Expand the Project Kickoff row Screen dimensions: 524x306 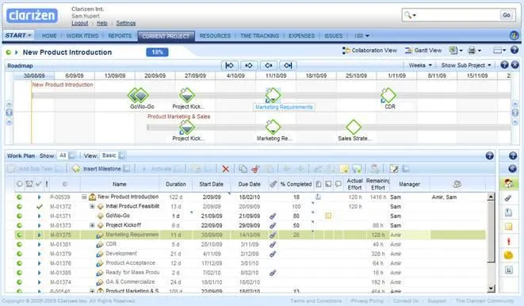coord(92,225)
